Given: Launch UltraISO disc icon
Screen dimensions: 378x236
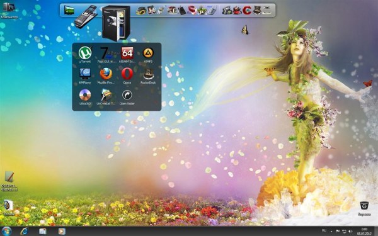Looking at the screenshot, I should click(85, 95).
